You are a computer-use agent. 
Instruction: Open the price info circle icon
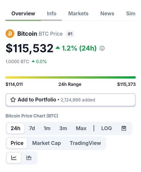pos(102,48)
